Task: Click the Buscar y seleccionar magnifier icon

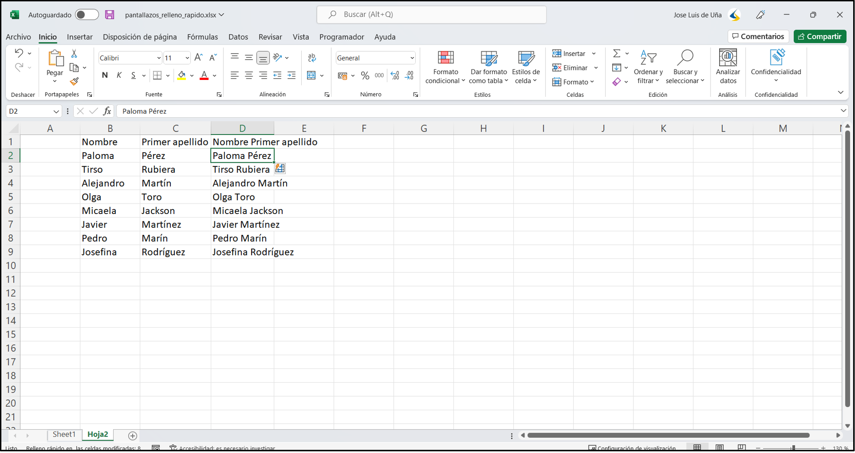Action: coord(685,58)
